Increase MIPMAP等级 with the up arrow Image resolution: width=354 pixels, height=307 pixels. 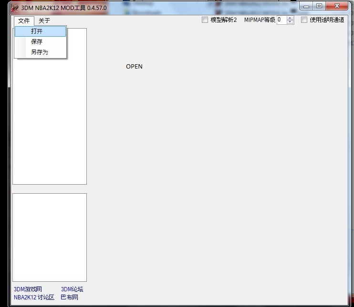[x=290, y=18]
